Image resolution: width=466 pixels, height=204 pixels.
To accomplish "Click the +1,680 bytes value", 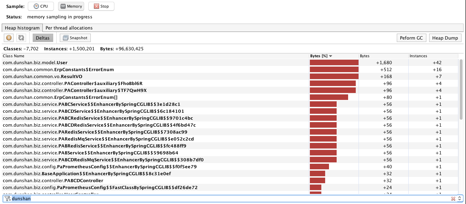I will 384,62.
